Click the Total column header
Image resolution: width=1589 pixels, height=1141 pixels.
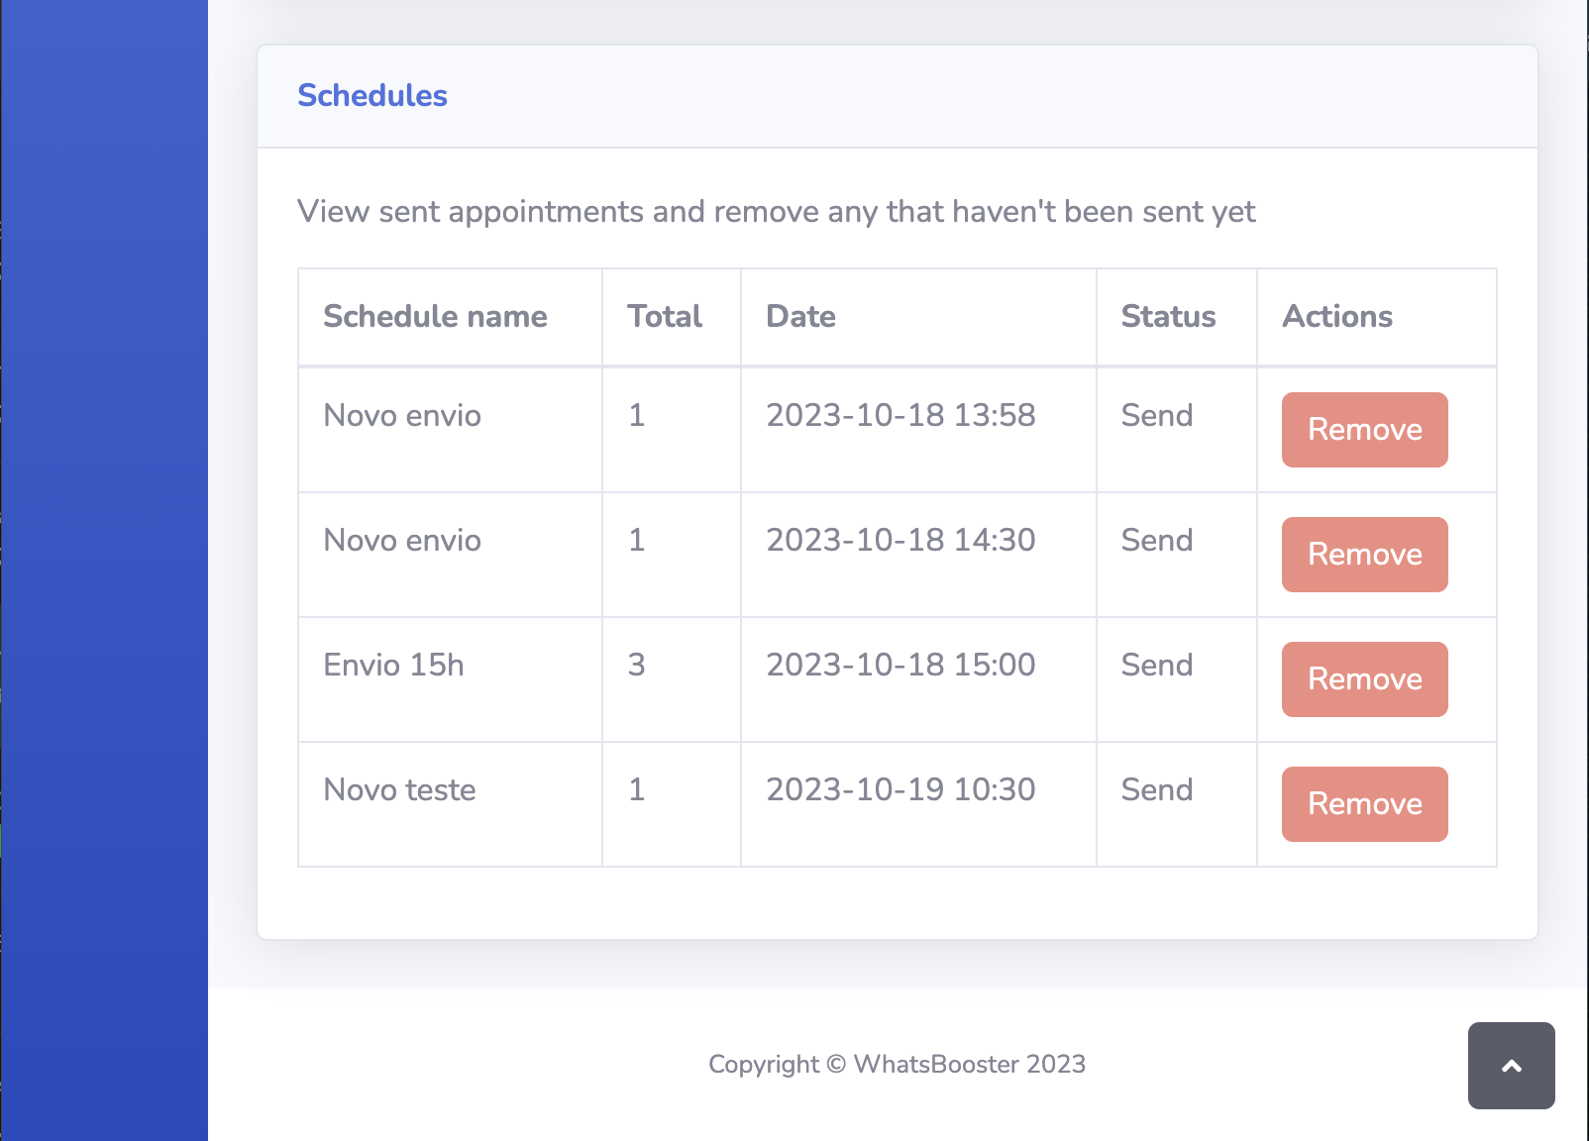coord(665,316)
